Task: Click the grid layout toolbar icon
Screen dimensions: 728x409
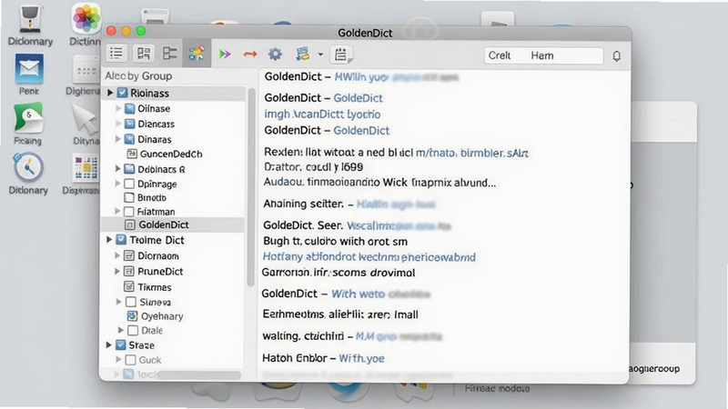Action: coord(144,54)
